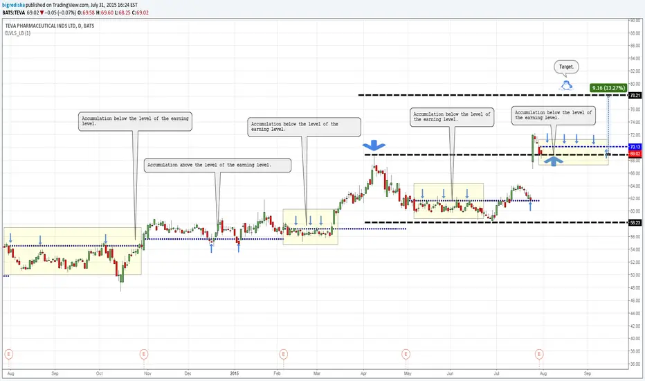The height and width of the screenshot is (381, 645).
Task: Click the 50.00 price scale label
Action: (635, 275)
